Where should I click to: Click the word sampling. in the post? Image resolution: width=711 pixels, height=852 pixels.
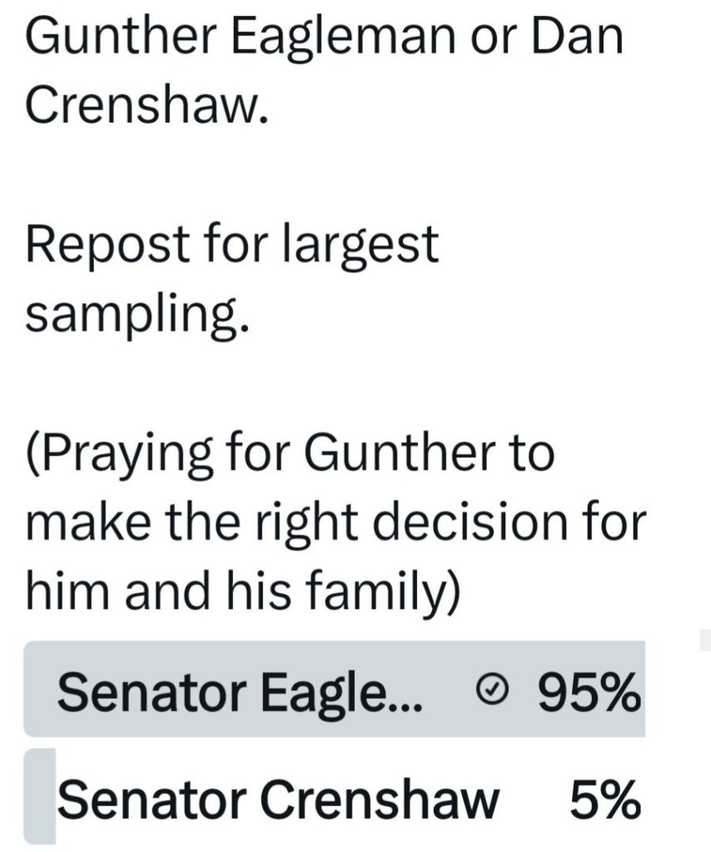[x=137, y=311]
